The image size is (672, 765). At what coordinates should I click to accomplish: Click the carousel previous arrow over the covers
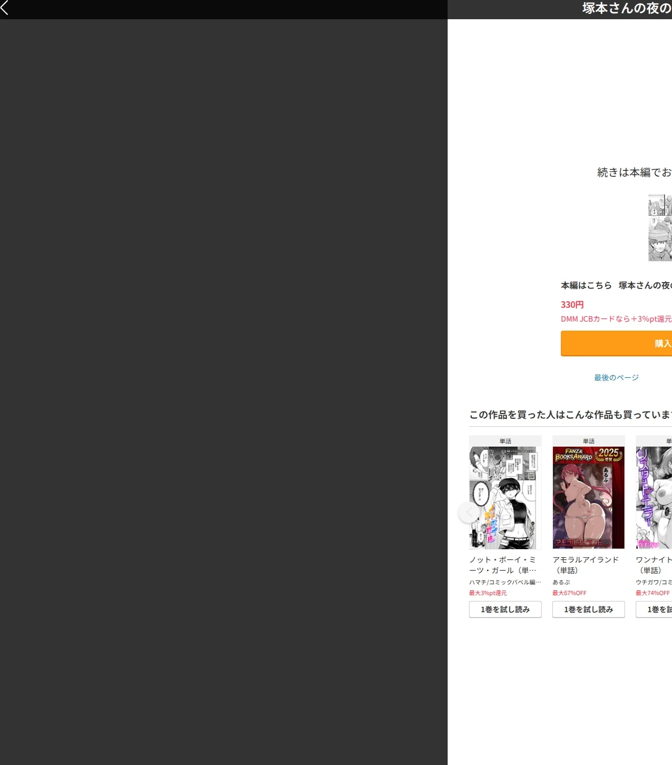point(468,512)
